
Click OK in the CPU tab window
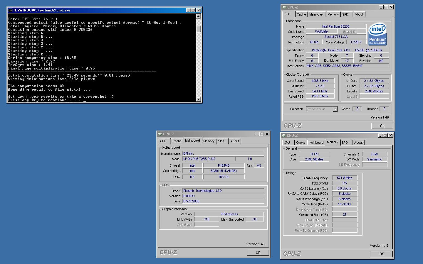pyautogui.click(x=382, y=126)
